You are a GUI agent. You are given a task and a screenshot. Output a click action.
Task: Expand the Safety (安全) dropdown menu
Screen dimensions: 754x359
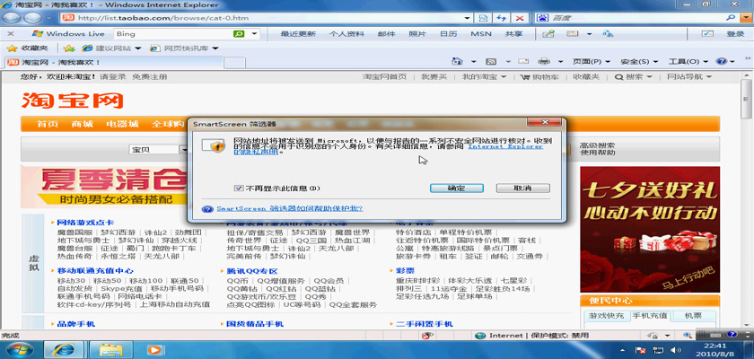(634, 62)
